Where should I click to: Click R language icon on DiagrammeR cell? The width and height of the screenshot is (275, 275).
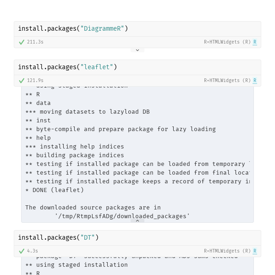click(x=255, y=42)
